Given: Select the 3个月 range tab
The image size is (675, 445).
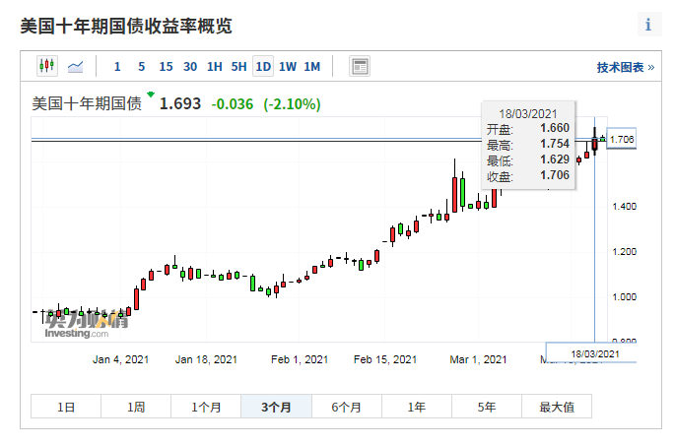Looking at the screenshot, I should (277, 407).
